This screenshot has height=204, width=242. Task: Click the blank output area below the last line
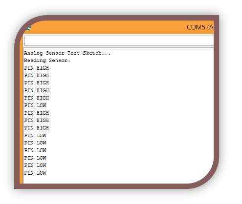click(x=104, y=180)
